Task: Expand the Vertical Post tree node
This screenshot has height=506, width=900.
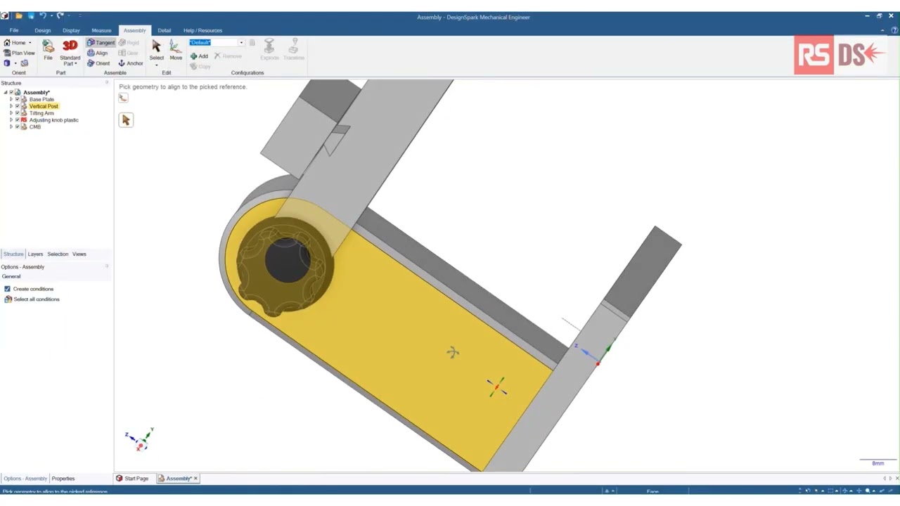Action: 11,106
